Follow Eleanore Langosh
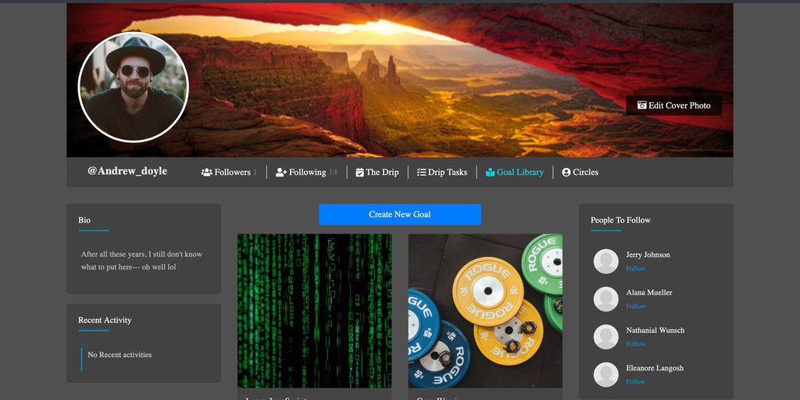The width and height of the screenshot is (800, 400). tap(635, 381)
